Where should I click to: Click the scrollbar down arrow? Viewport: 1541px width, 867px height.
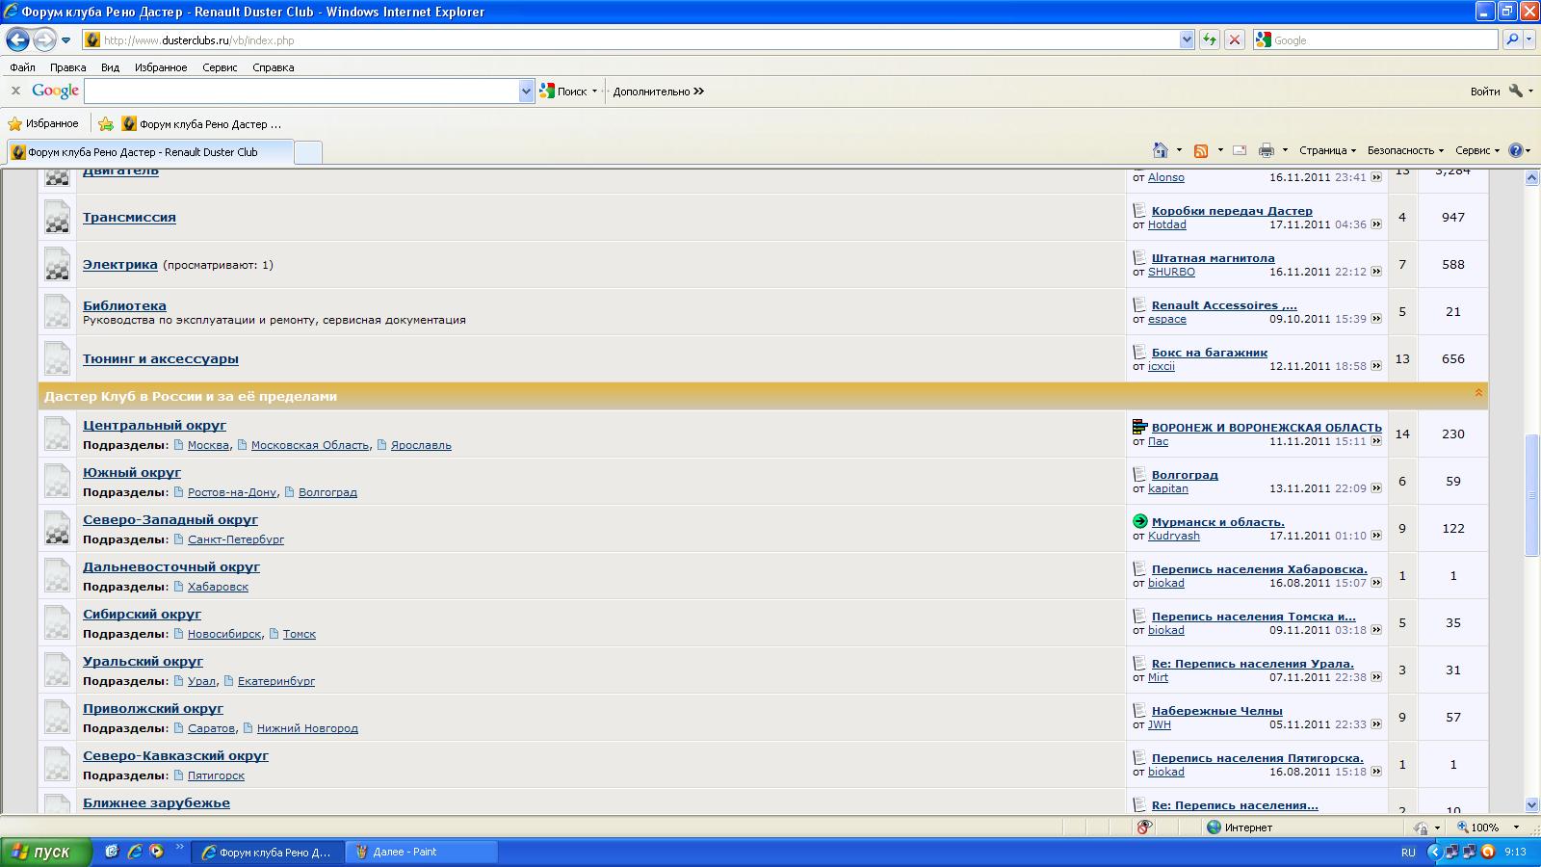[x=1531, y=804]
